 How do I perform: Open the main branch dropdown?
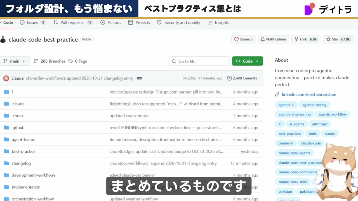(15, 61)
